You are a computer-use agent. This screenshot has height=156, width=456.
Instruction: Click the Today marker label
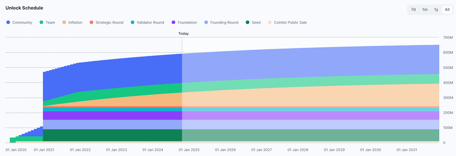click(183, 33)
